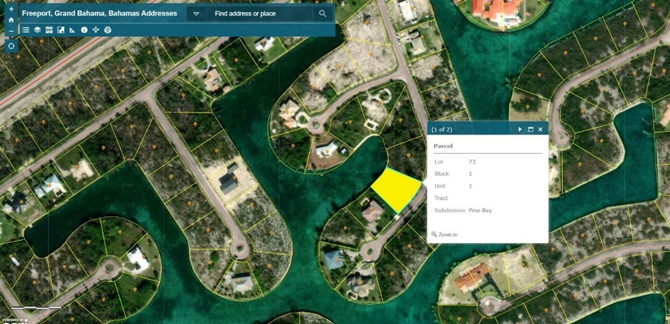Viewport: 670px width, 324px height.
Task: Open the legend list tool
Action: [x=26, y=30]
